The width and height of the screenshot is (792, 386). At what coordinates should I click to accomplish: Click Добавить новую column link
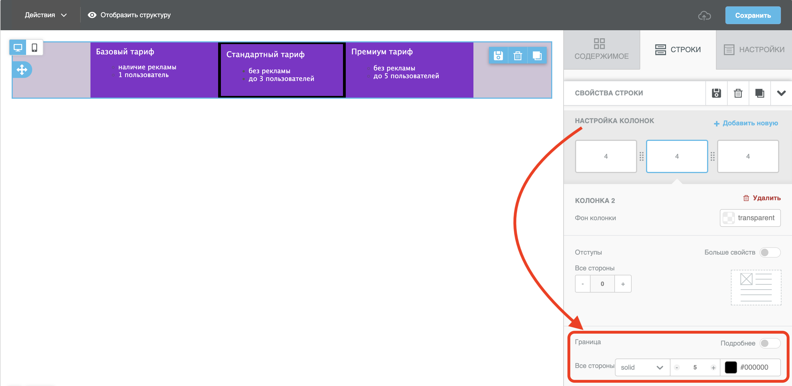point(746,123)
